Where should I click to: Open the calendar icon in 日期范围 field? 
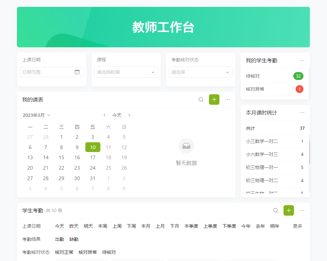pyautogui.click(x=77, y=72)
